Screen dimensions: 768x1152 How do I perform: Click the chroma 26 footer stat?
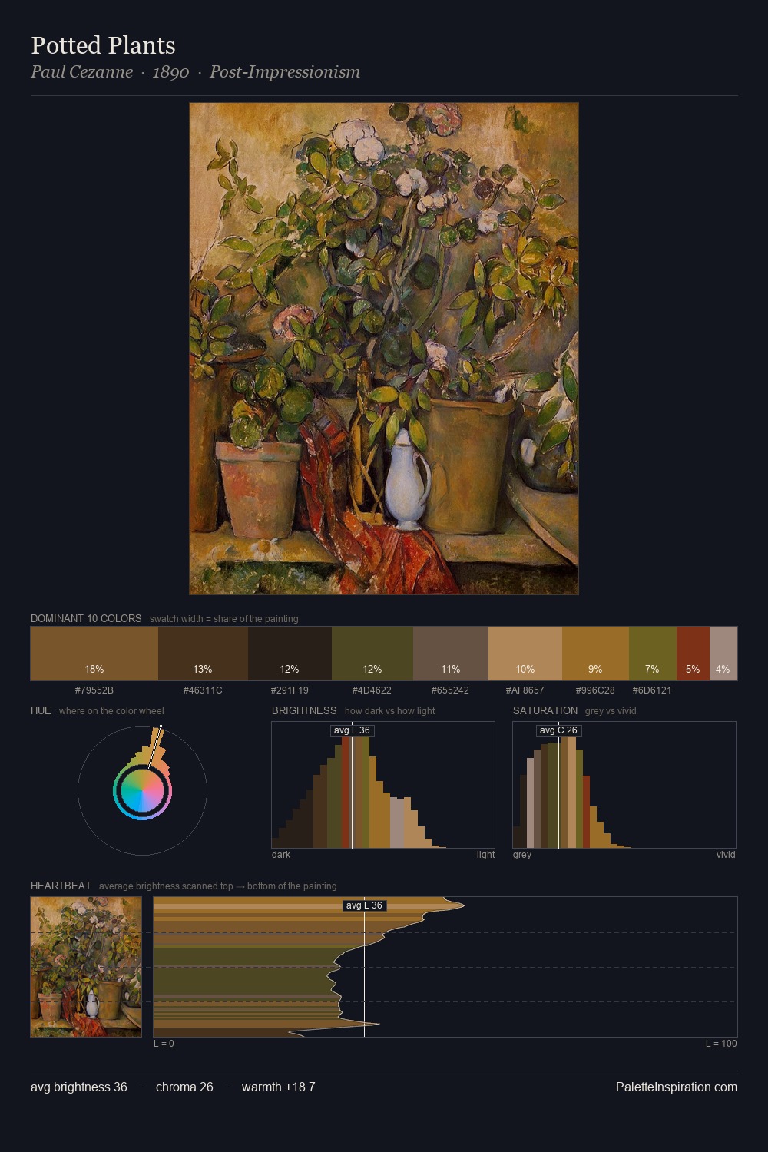(184, 1087)
